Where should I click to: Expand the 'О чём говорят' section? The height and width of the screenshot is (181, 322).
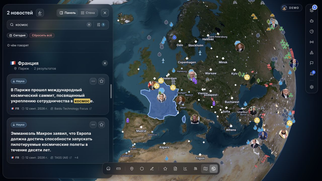(18, 45)
